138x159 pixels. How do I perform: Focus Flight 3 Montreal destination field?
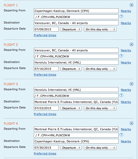(x=76, y=102)
